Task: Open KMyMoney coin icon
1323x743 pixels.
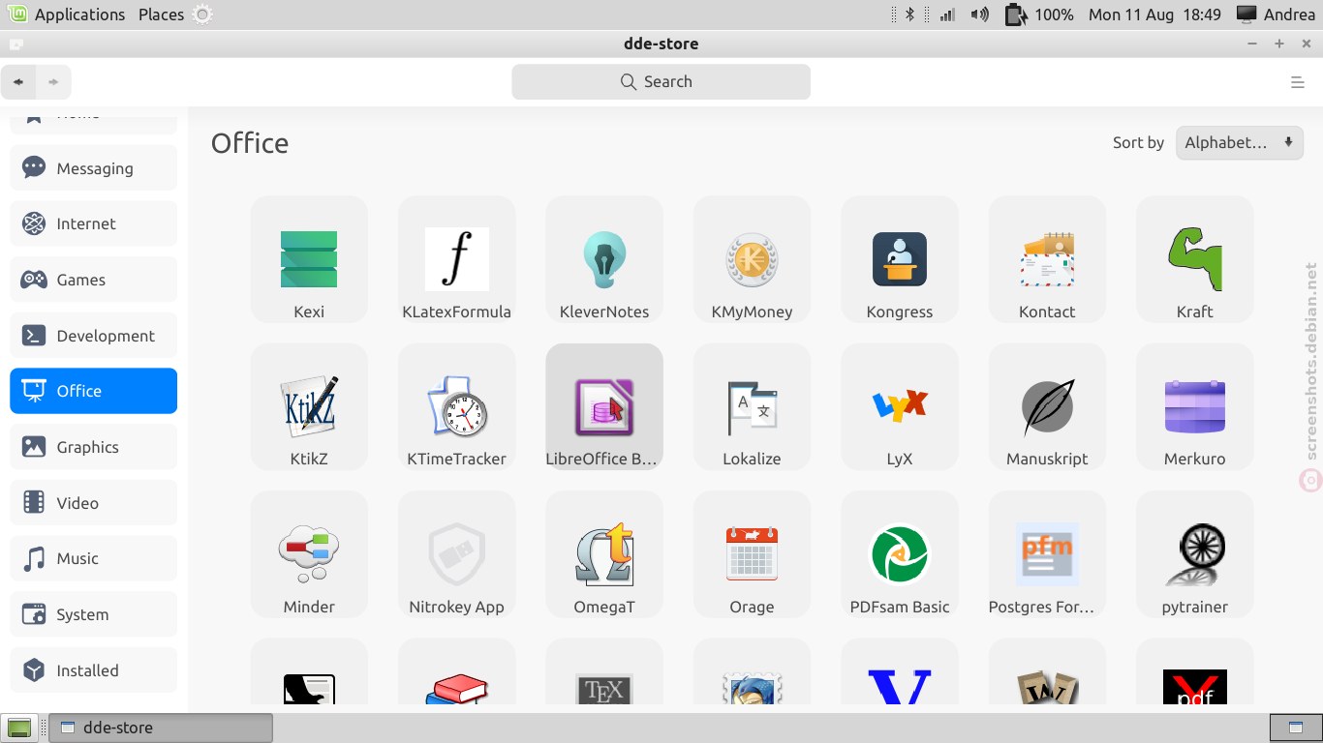Action: pyautogui.click(x=752, y=259)
